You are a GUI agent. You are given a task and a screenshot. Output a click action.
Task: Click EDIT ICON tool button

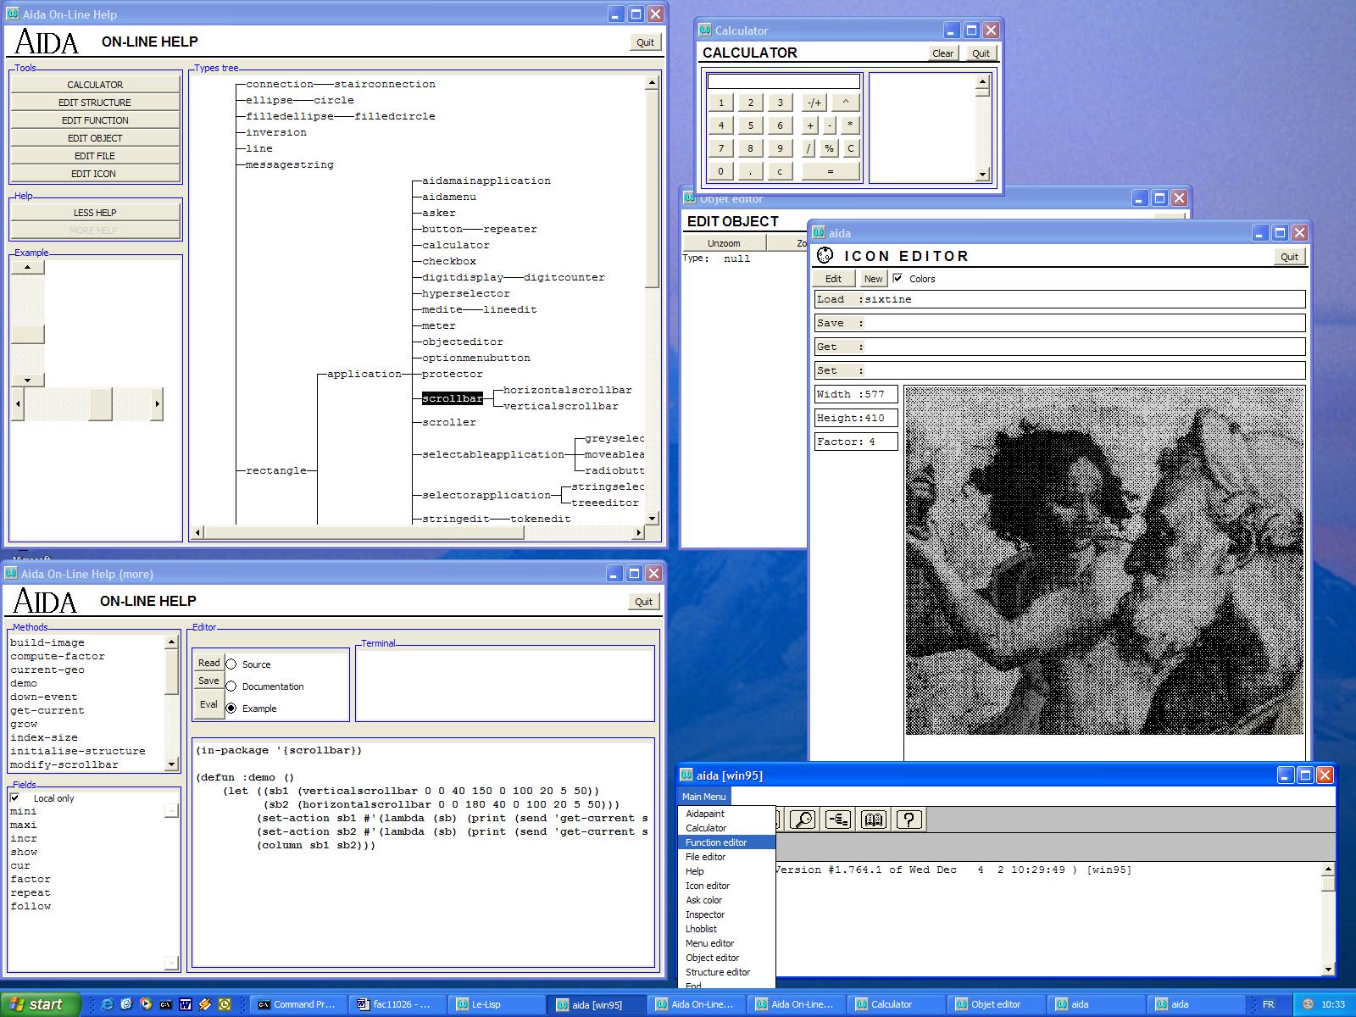tap(95, 174)
